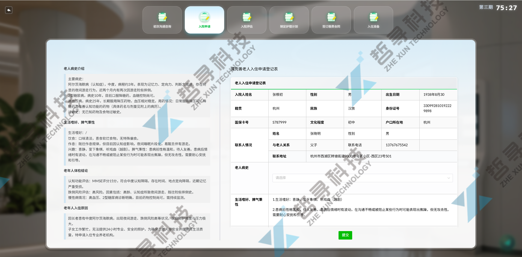This screenshot has height=257, width=522.
Task: Click the 初次沟通咨询 step icon
Action: (x=162, y=17)
